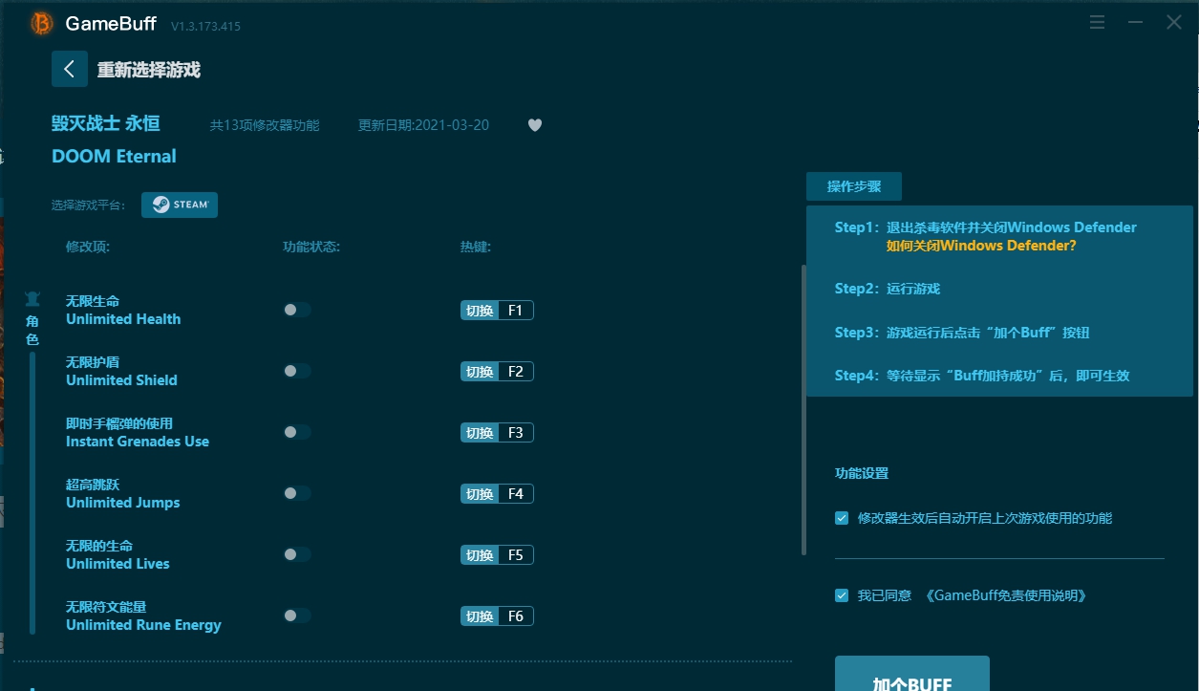Open the GameBuff免责使用说明 link

[1006, 595]
